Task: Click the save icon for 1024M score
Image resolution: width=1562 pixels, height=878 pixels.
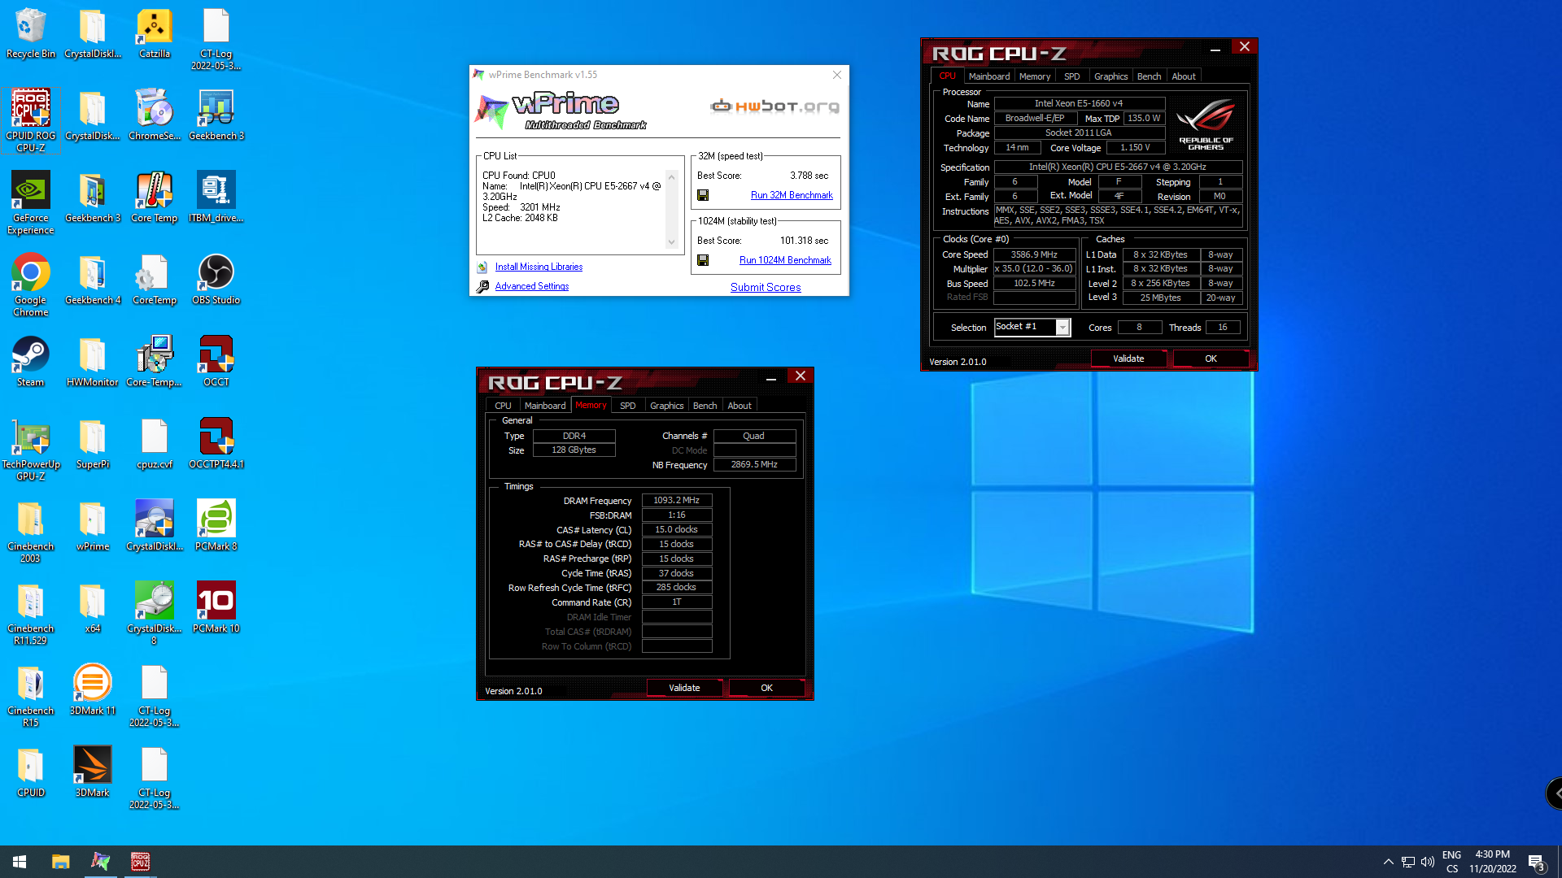Action: point(703,260)
